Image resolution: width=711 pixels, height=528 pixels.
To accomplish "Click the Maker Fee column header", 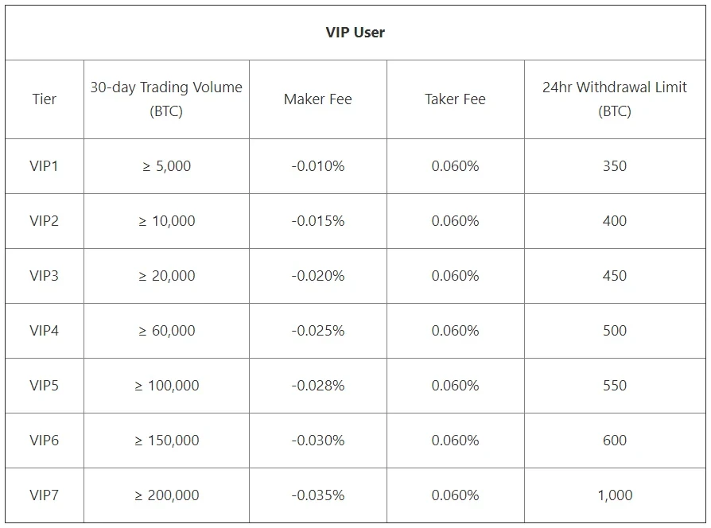I will [x=318, y=99].
